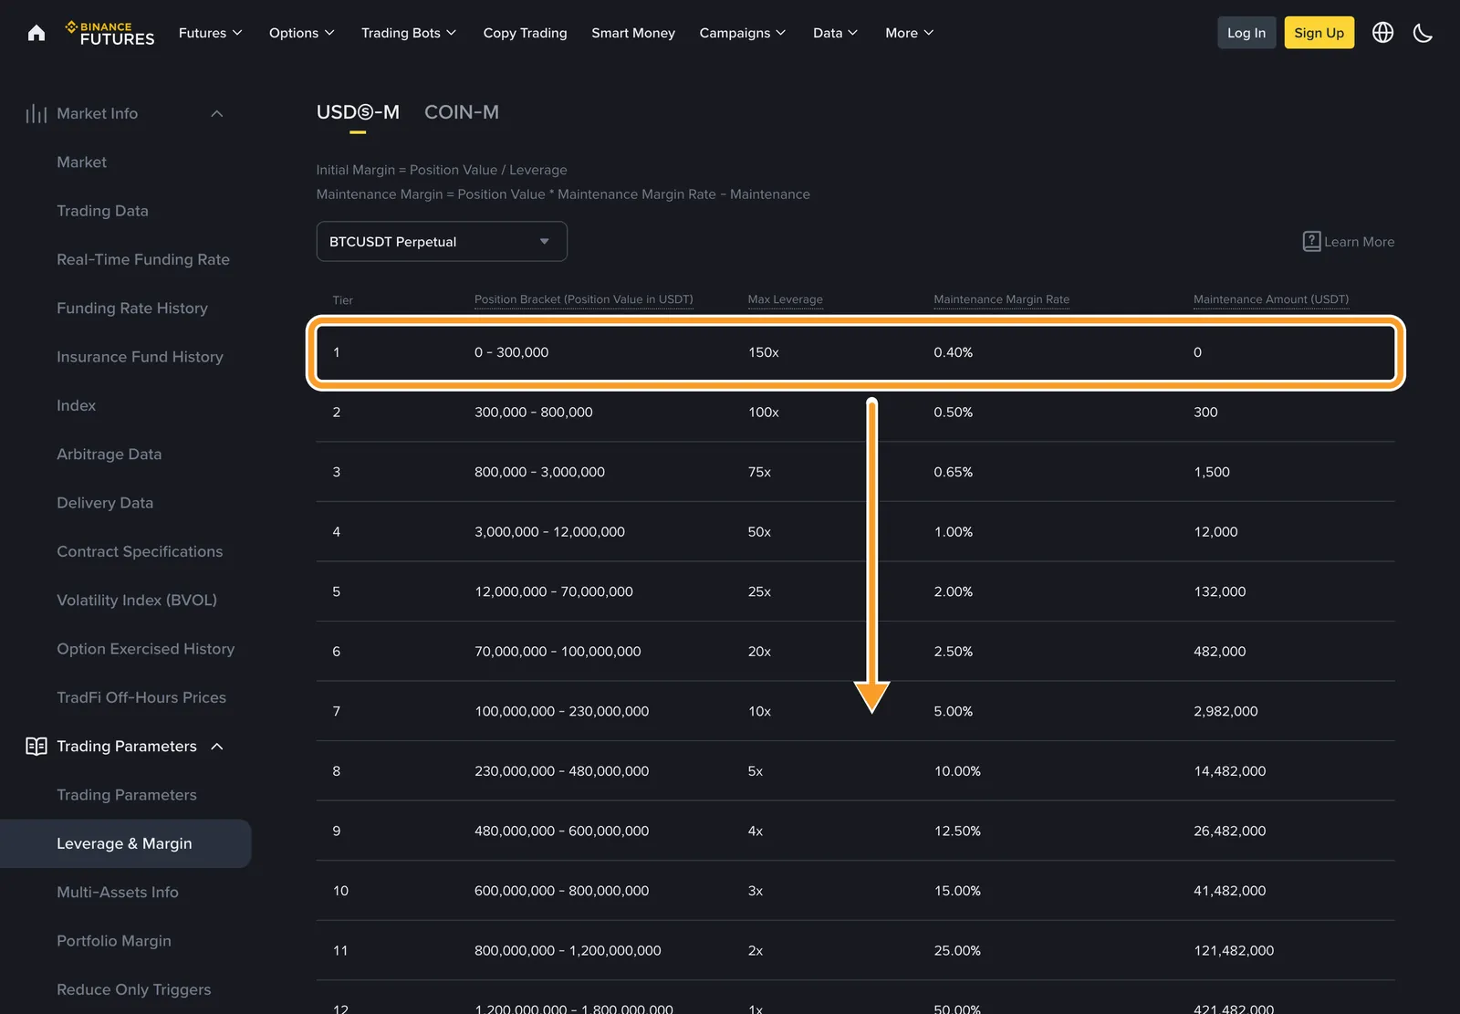Click the Position Bracket column header
This screenshot has width=1460, height=1014.
[x=584, y=299]
